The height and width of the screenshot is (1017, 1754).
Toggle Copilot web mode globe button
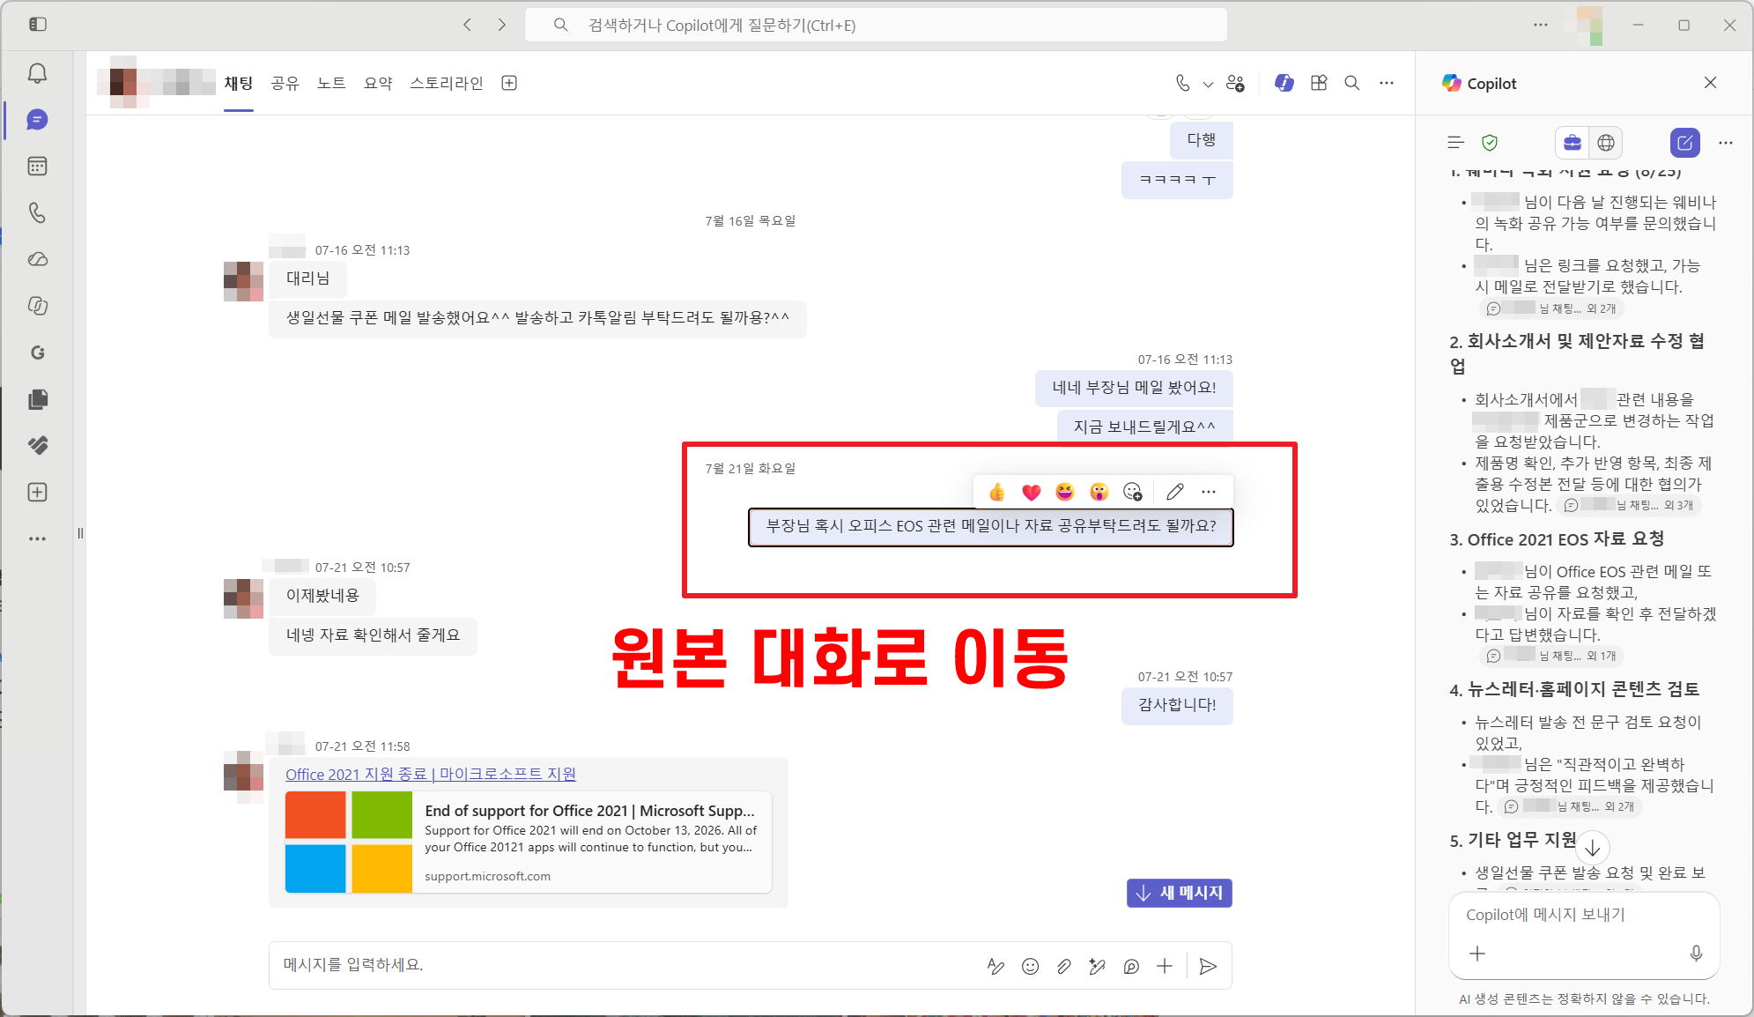1606,143
